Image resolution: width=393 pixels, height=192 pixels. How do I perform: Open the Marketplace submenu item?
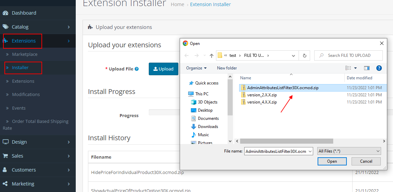pyautogui.click(x=25, y=54)
